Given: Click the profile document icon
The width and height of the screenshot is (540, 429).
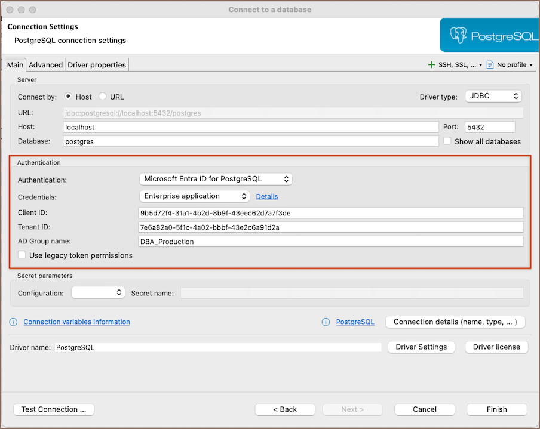Looking at the screenshot, I should point(490,64).
